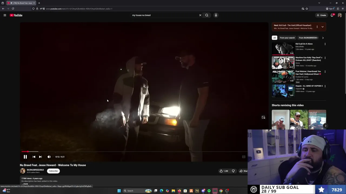Viewport: 346px width, 194px height.
Task: Toggle the player miniplayer/expand icon
Action: coord(263,117)
